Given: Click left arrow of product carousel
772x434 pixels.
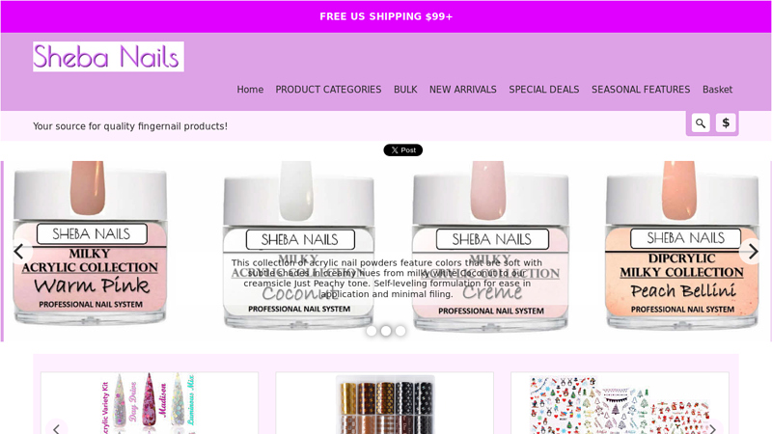Looking at the screenshot, I should pos(57,428).
